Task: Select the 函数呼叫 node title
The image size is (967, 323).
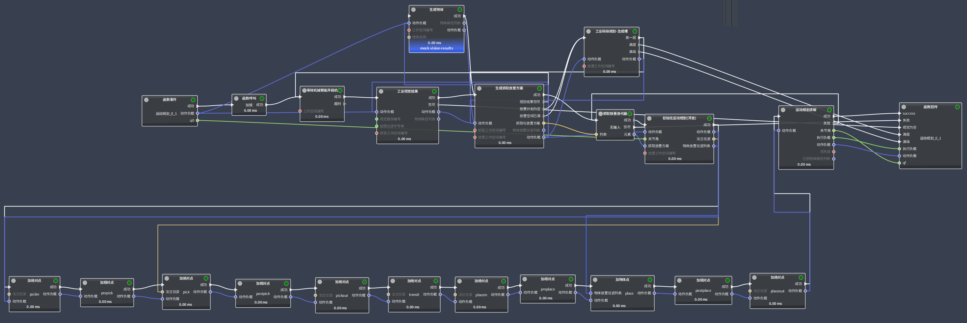Action: (x=249, y=99)
